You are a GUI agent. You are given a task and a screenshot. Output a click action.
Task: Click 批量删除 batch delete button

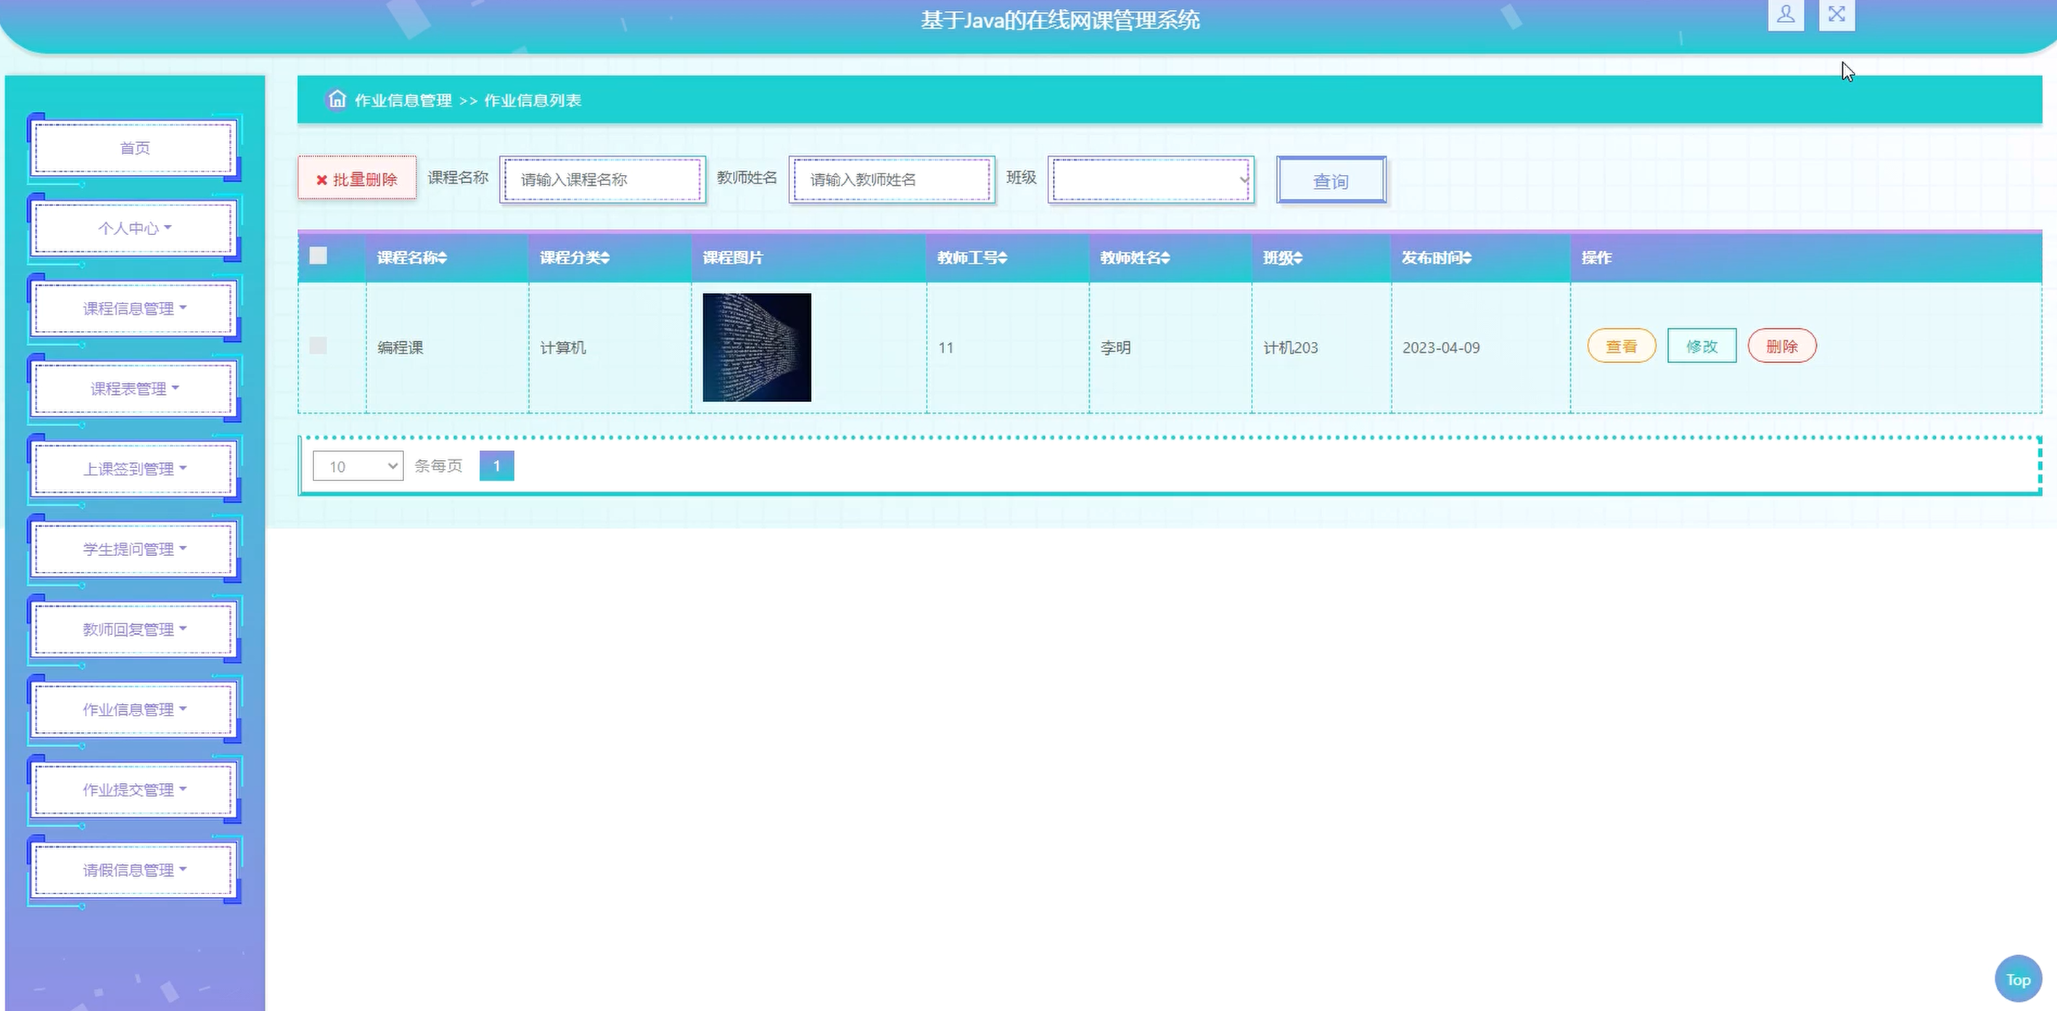pos(357,179)
